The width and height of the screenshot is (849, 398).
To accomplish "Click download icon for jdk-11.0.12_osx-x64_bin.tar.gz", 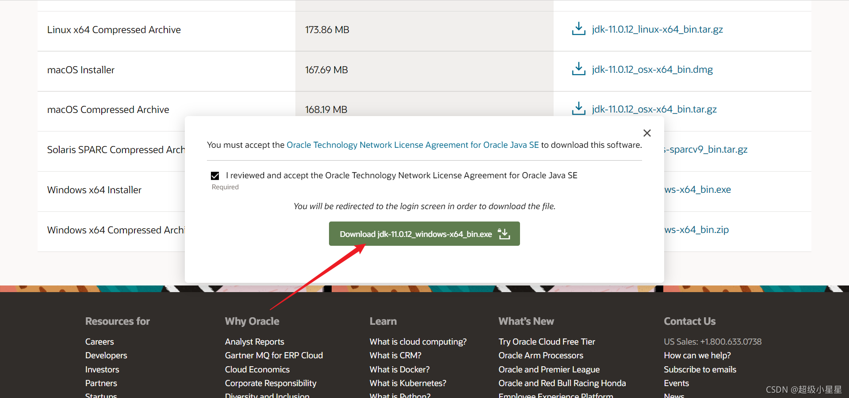I will coord(578,109).
